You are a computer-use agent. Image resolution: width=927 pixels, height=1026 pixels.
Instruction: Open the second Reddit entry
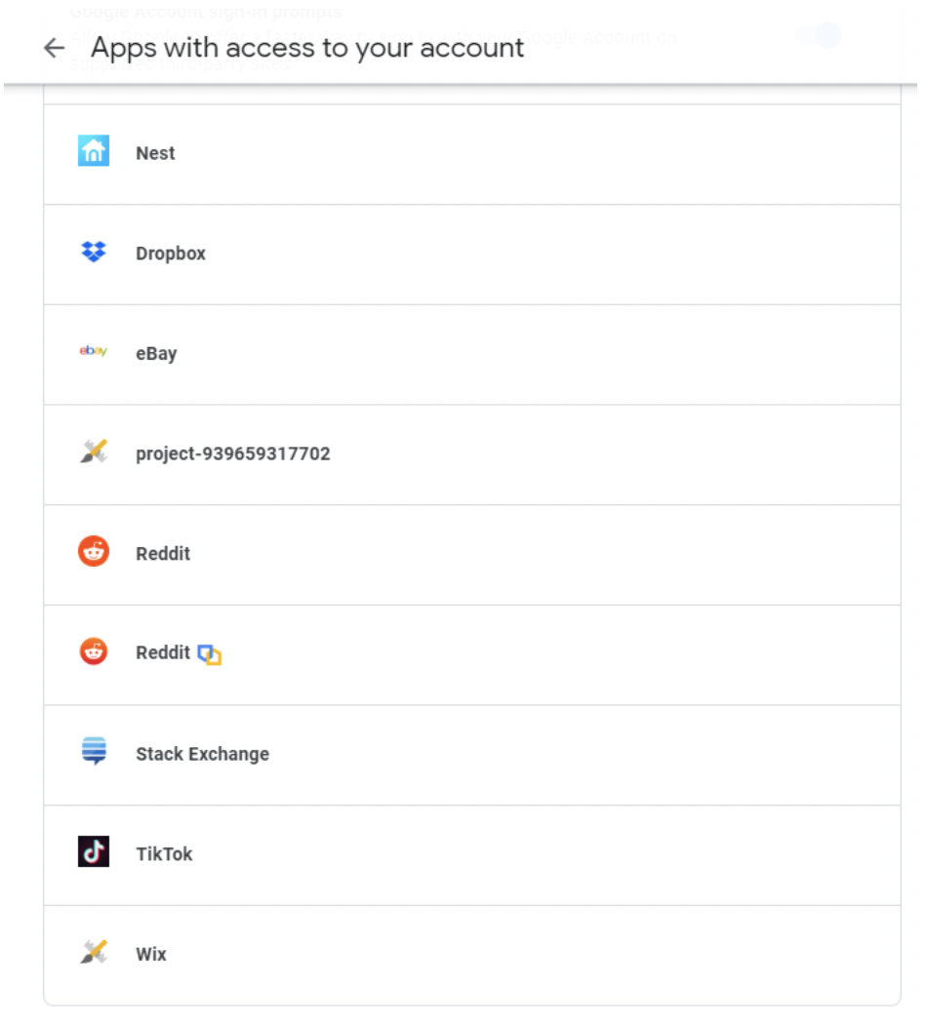pyautogui.click(x=390, y=653)
